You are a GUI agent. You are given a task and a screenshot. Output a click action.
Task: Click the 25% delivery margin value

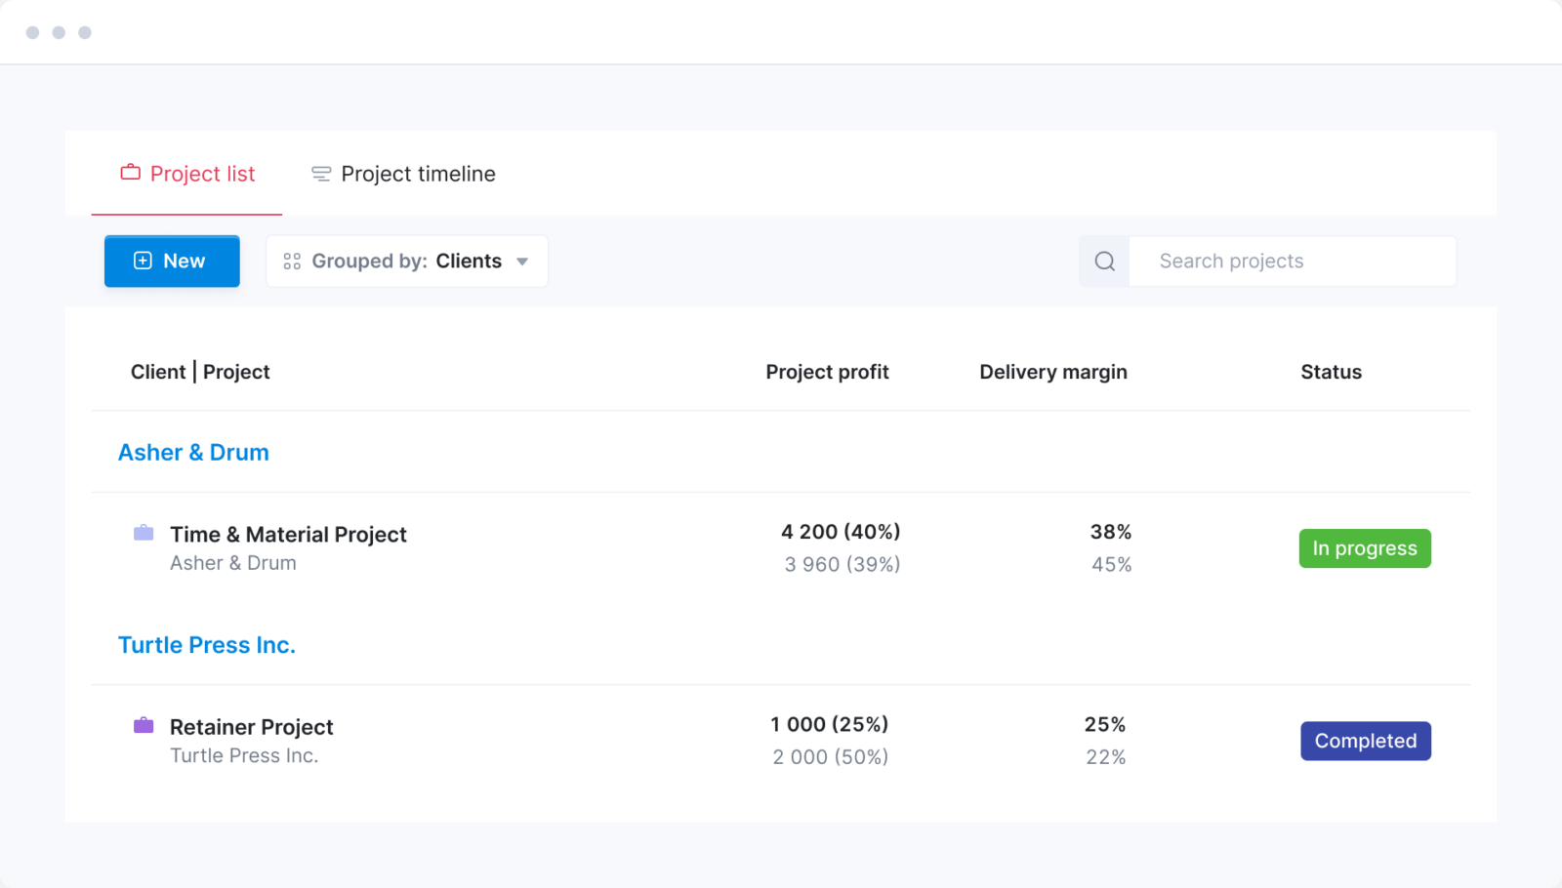coord(1105,724)
